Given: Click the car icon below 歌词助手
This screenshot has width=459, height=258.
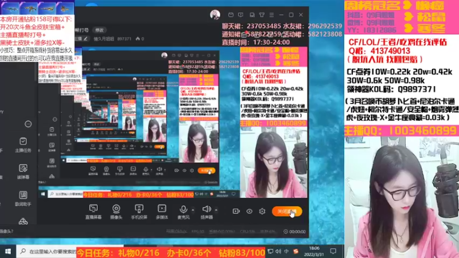Looking at the screenshot, I should [x=23, y=221].
